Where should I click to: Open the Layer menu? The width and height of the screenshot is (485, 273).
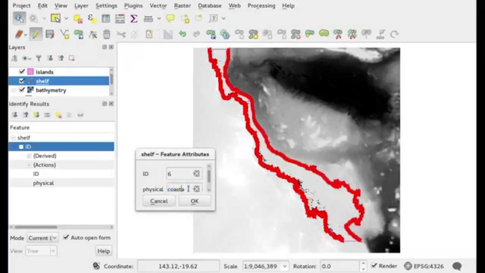pos(81,6)
